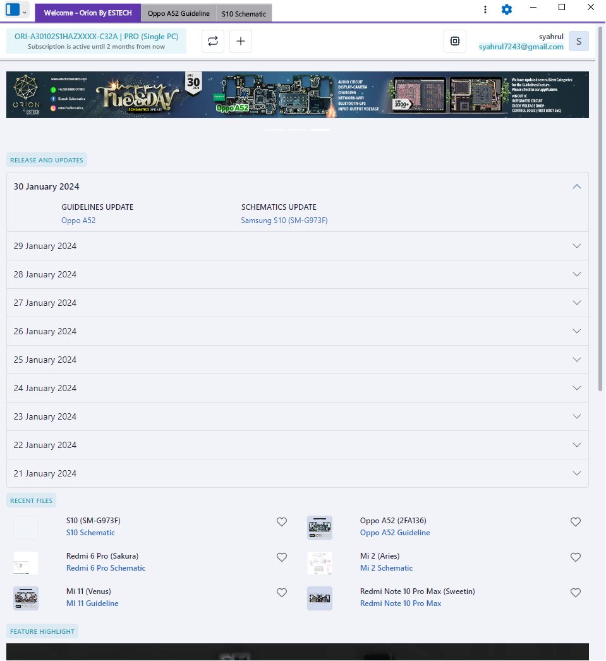
Task: Click the license ORI-A30102S1HAZXXXX-C32A badge
Action: tap(96, 41)
